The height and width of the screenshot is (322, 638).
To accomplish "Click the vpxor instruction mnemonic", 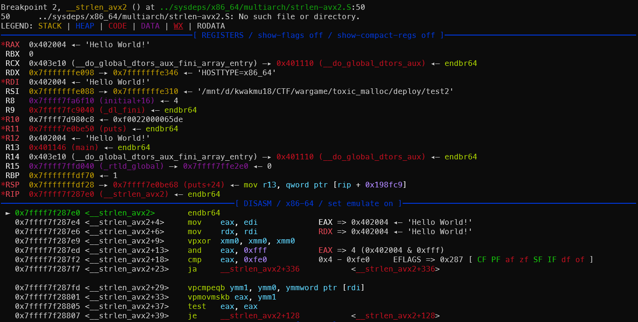I will [x=199, y=241].
